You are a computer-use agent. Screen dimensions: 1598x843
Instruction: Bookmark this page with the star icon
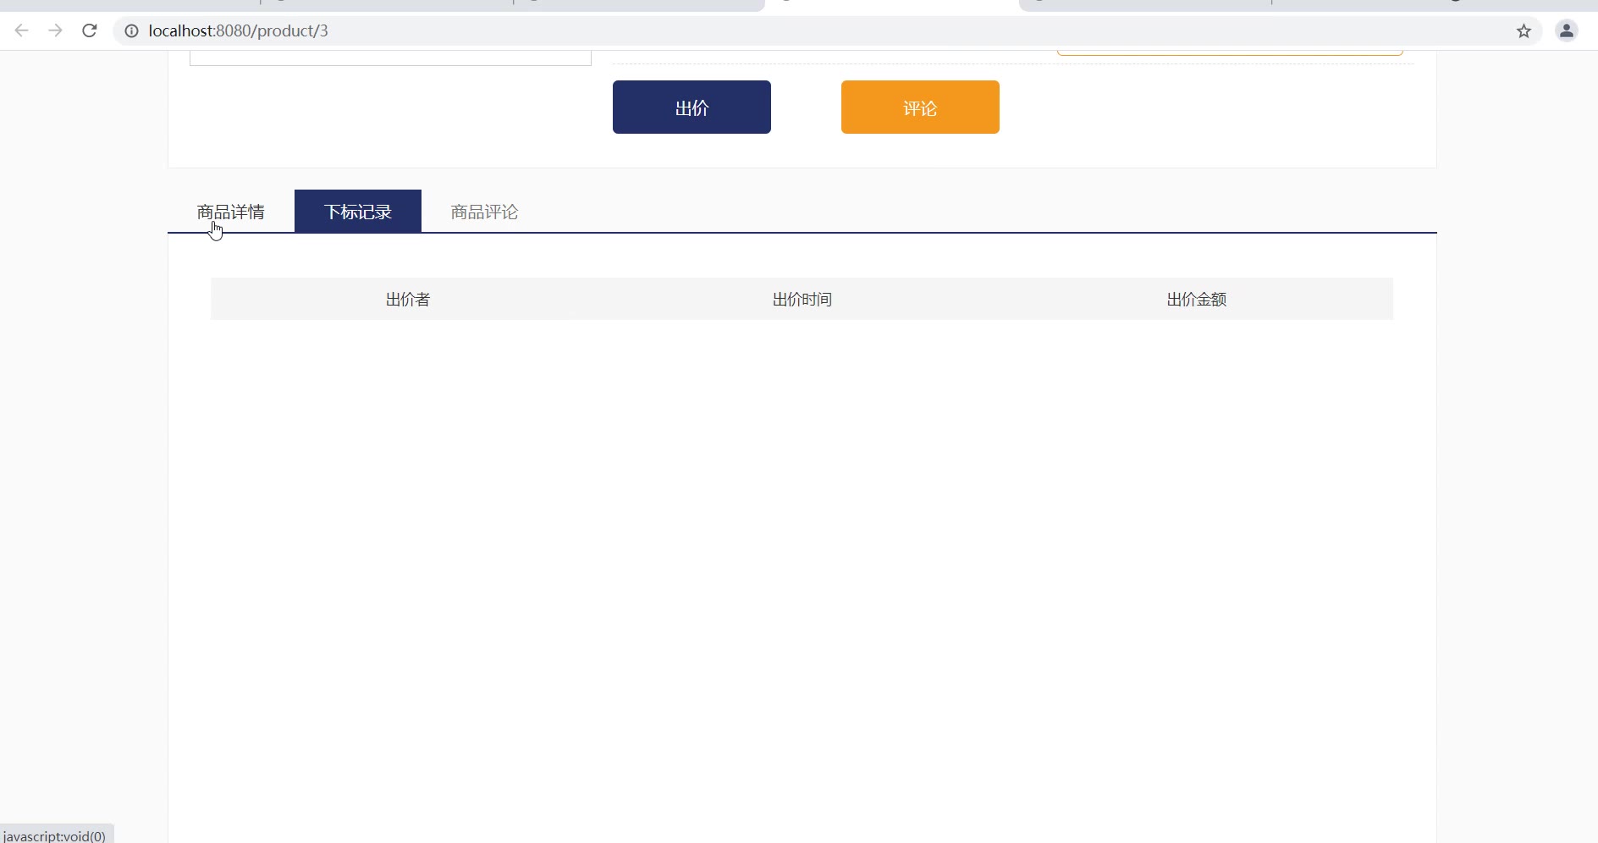[1524, 31]
